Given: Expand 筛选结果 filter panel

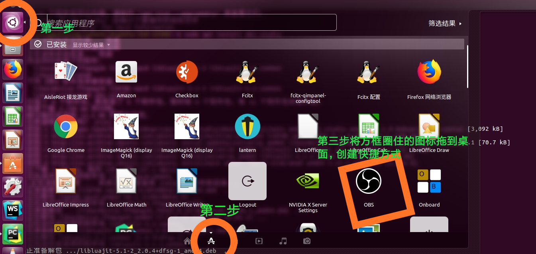Looking at the screenshot, I should coord(445,24).
